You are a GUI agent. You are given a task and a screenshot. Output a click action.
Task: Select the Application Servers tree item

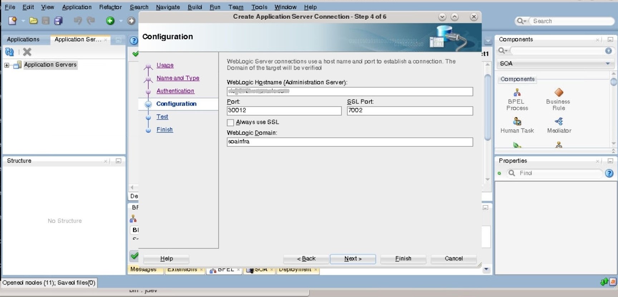[x=50, y=65]
